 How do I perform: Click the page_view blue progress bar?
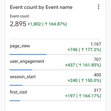click(x=28, y=54)
